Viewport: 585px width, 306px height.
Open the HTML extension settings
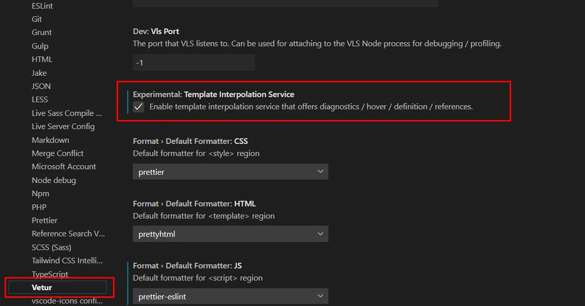tap(42, 59)
